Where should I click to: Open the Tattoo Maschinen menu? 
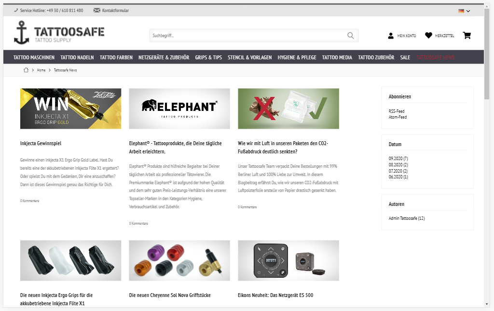(34, 57)
